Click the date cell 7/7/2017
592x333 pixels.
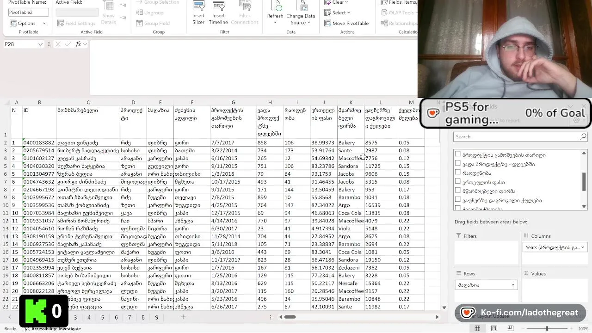233,143
